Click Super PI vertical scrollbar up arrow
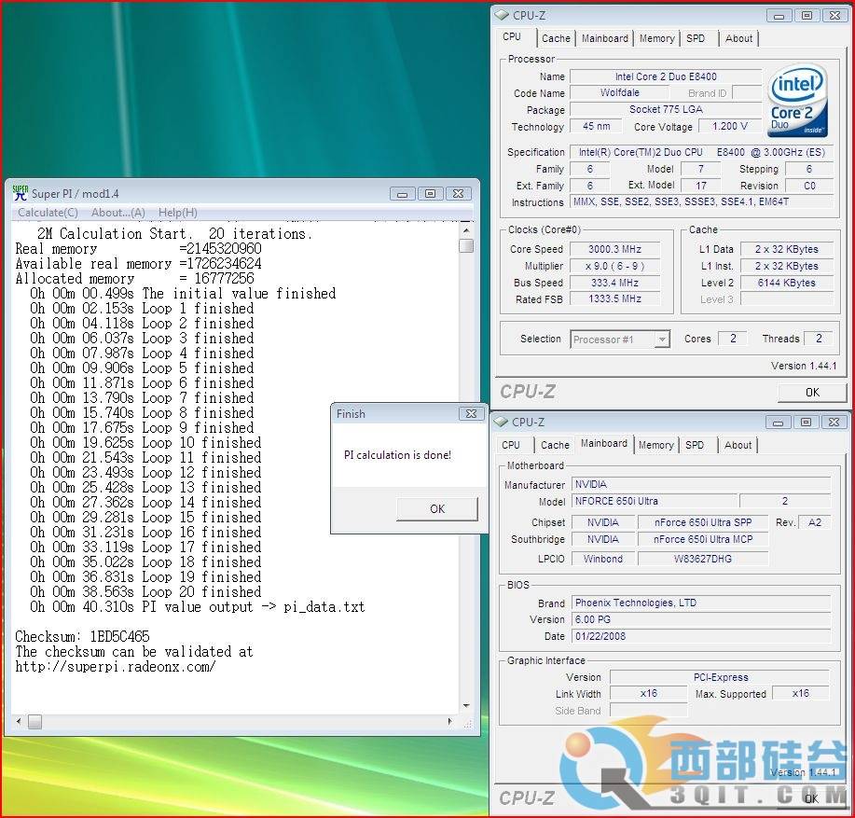The image size is (855, 818). 466,230
